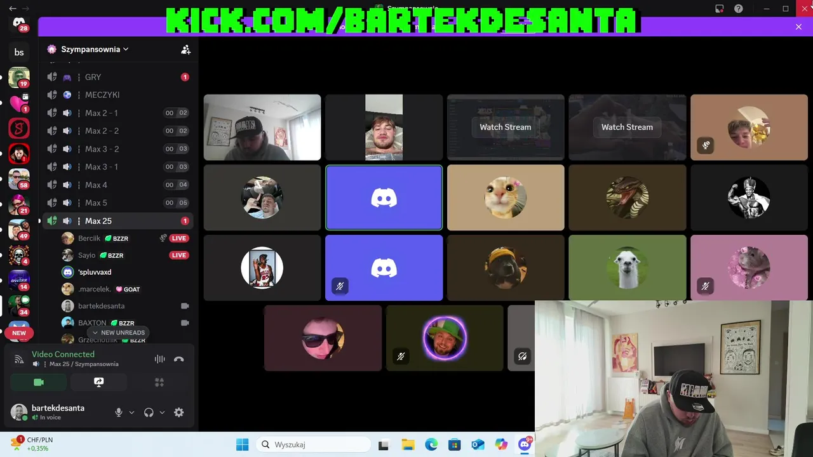The image size is (813, 457).
Task: Open Microsoft Store from taskbar
Action: pyautogui.click(x=454, y=445)
